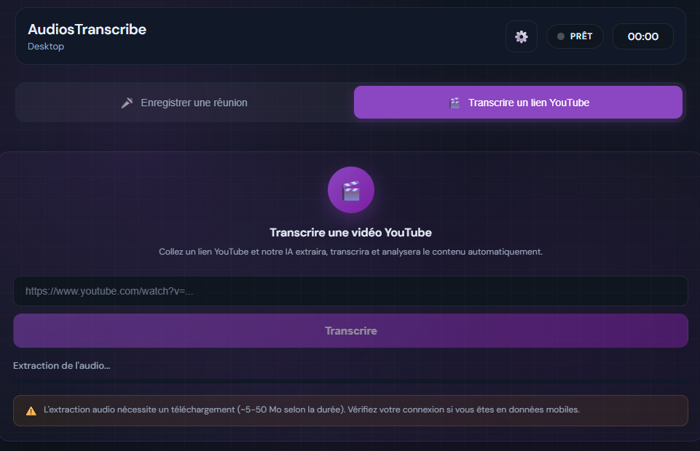Click the PRÊT status pill
Viewport: 700px width, 451px height.
575,36
